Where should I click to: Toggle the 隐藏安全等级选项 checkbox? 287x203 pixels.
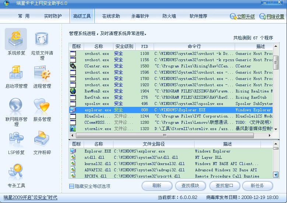point(71,186)
